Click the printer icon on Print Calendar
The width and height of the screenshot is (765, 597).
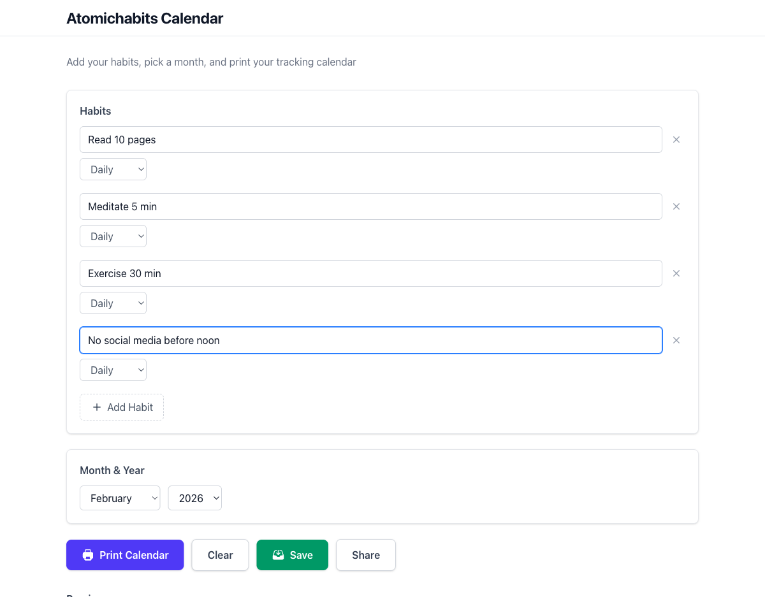88,555
